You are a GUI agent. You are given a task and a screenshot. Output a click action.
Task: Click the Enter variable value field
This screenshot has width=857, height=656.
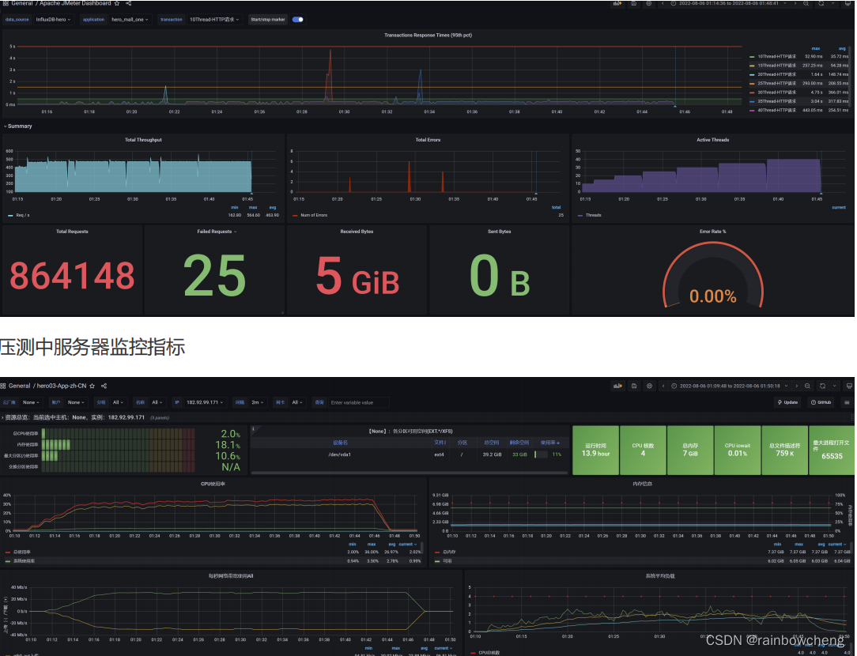(x=359, y=402)
